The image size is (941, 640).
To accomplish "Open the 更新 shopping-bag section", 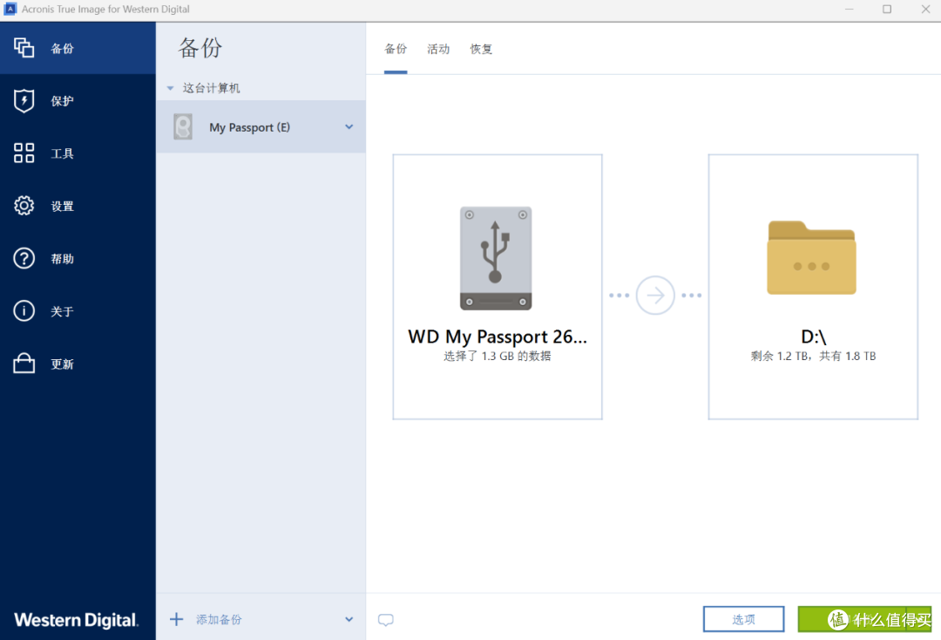I will [78, 364].
